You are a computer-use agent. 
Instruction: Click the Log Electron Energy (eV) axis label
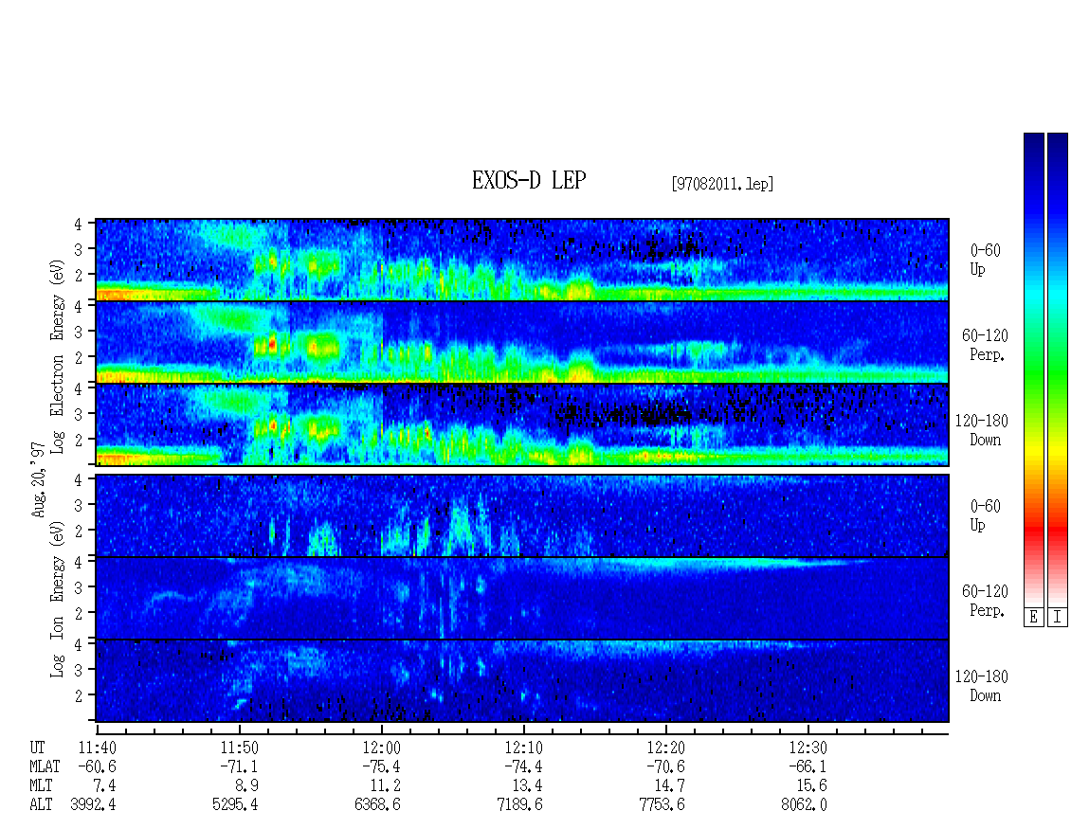click(x=57, y=356)
